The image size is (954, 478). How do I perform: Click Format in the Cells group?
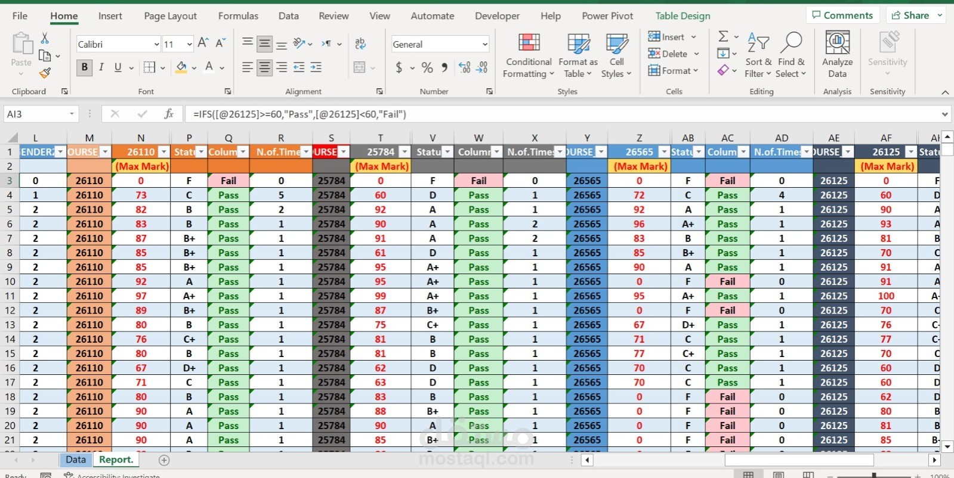[674, 70]
